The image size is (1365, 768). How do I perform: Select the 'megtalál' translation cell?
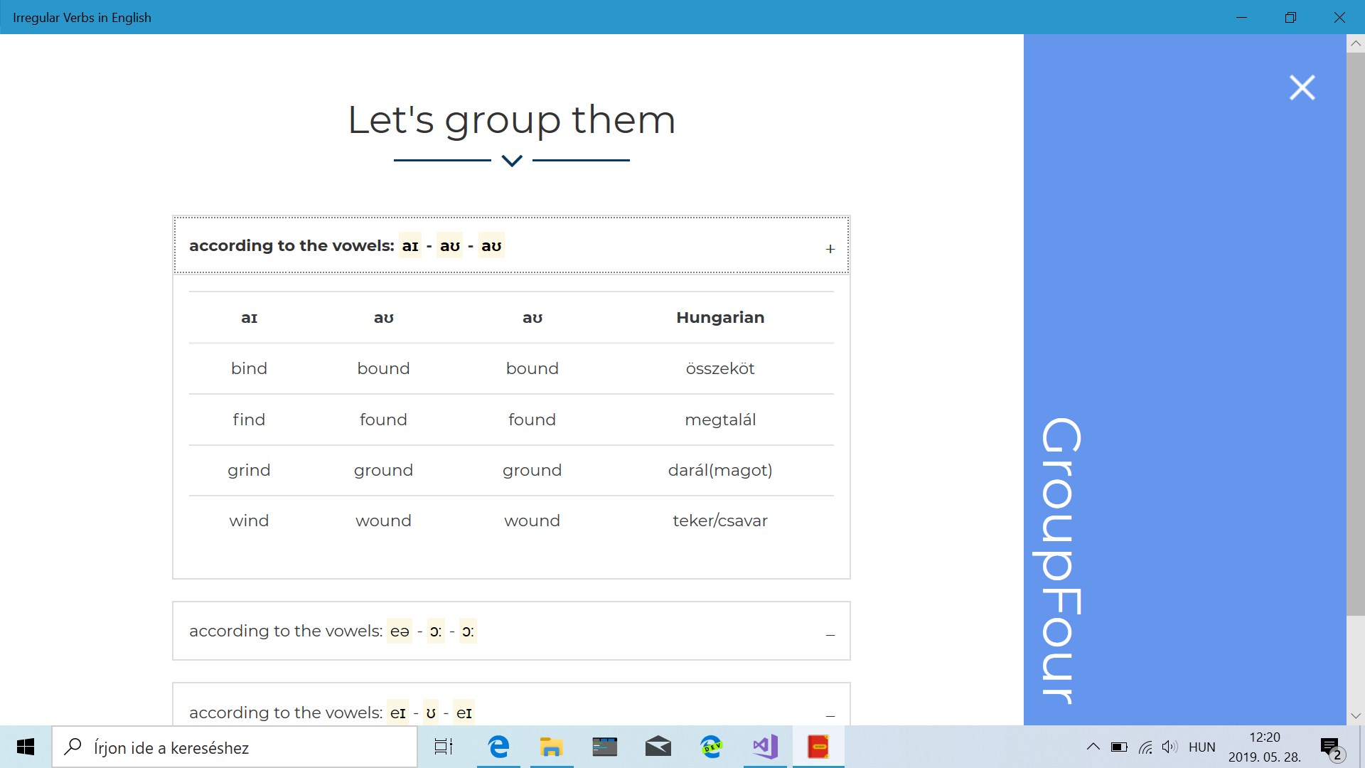point(719,420)
